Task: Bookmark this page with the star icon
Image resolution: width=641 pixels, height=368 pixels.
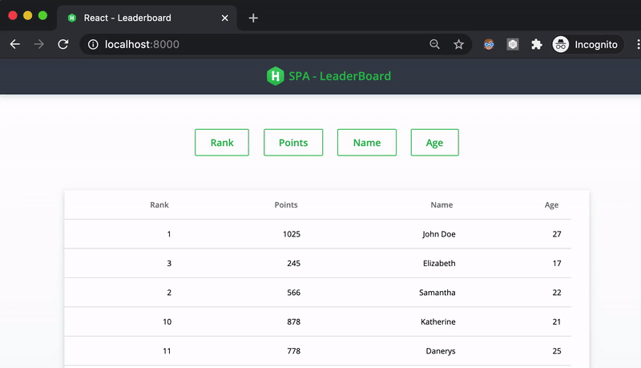Action: 458,45
